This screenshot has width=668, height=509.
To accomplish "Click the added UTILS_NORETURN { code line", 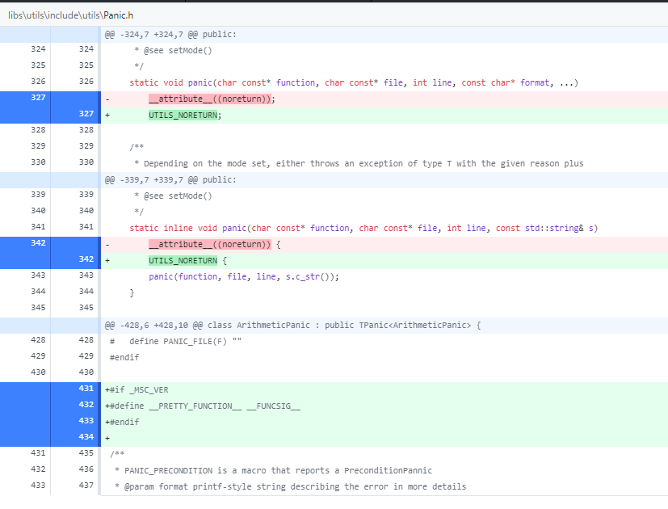I will coord(384,261).
